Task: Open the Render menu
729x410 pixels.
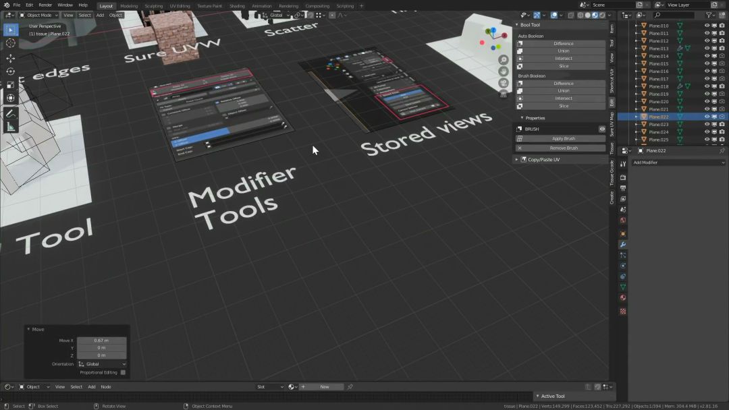Action: click(45, 5)
